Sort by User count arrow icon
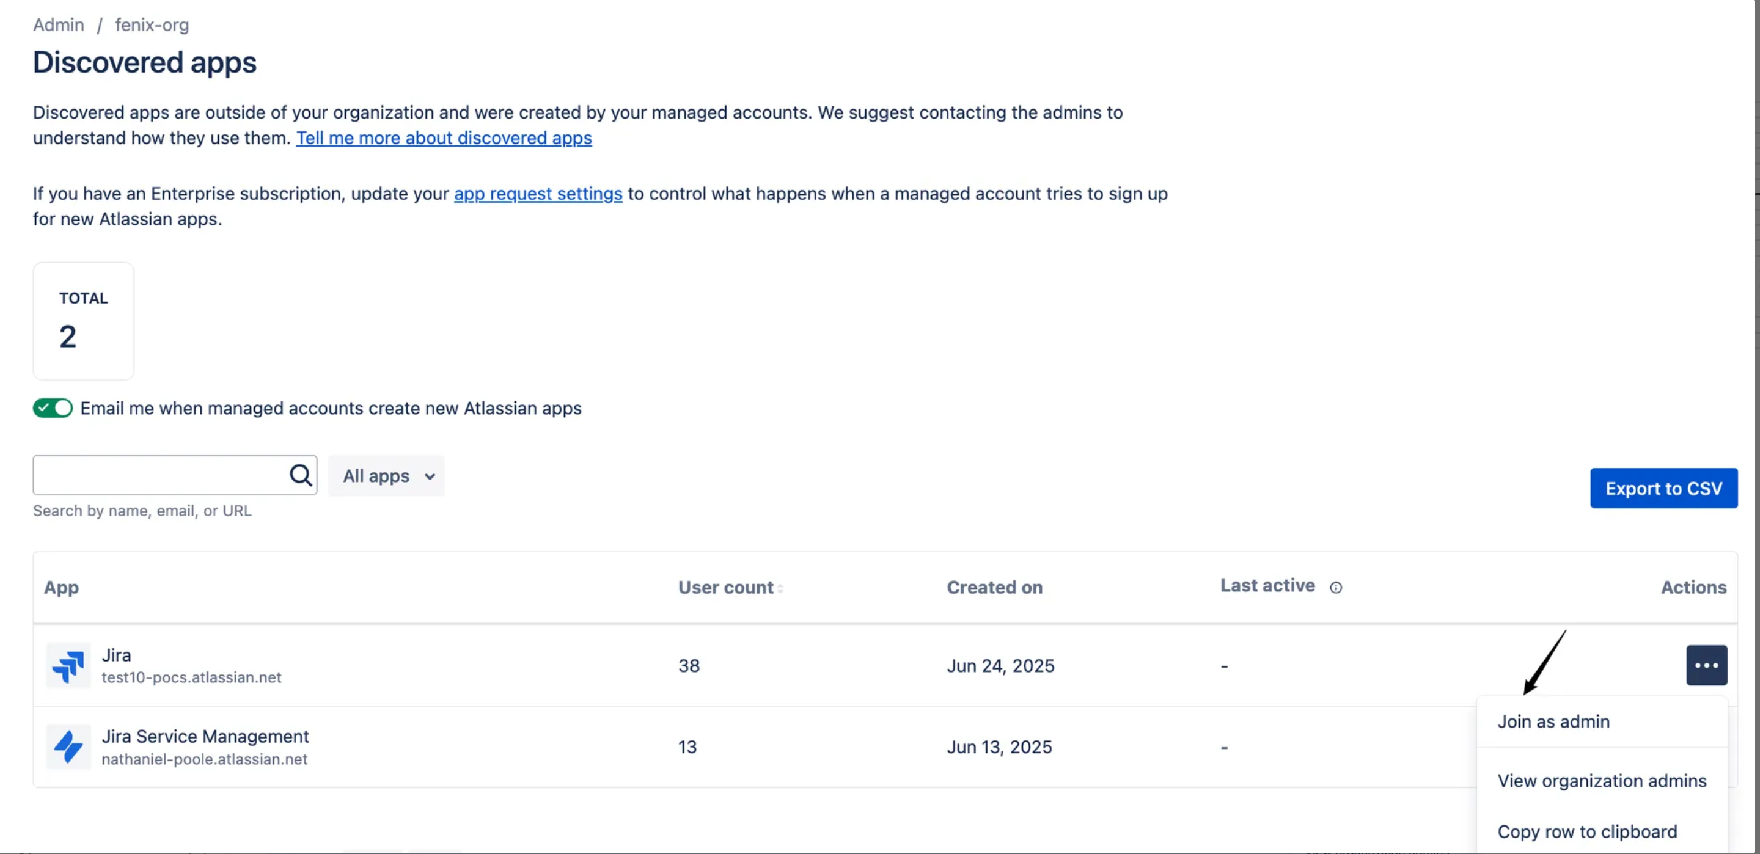Screen dimensions: 1760x854 click(x=780, y=588)
